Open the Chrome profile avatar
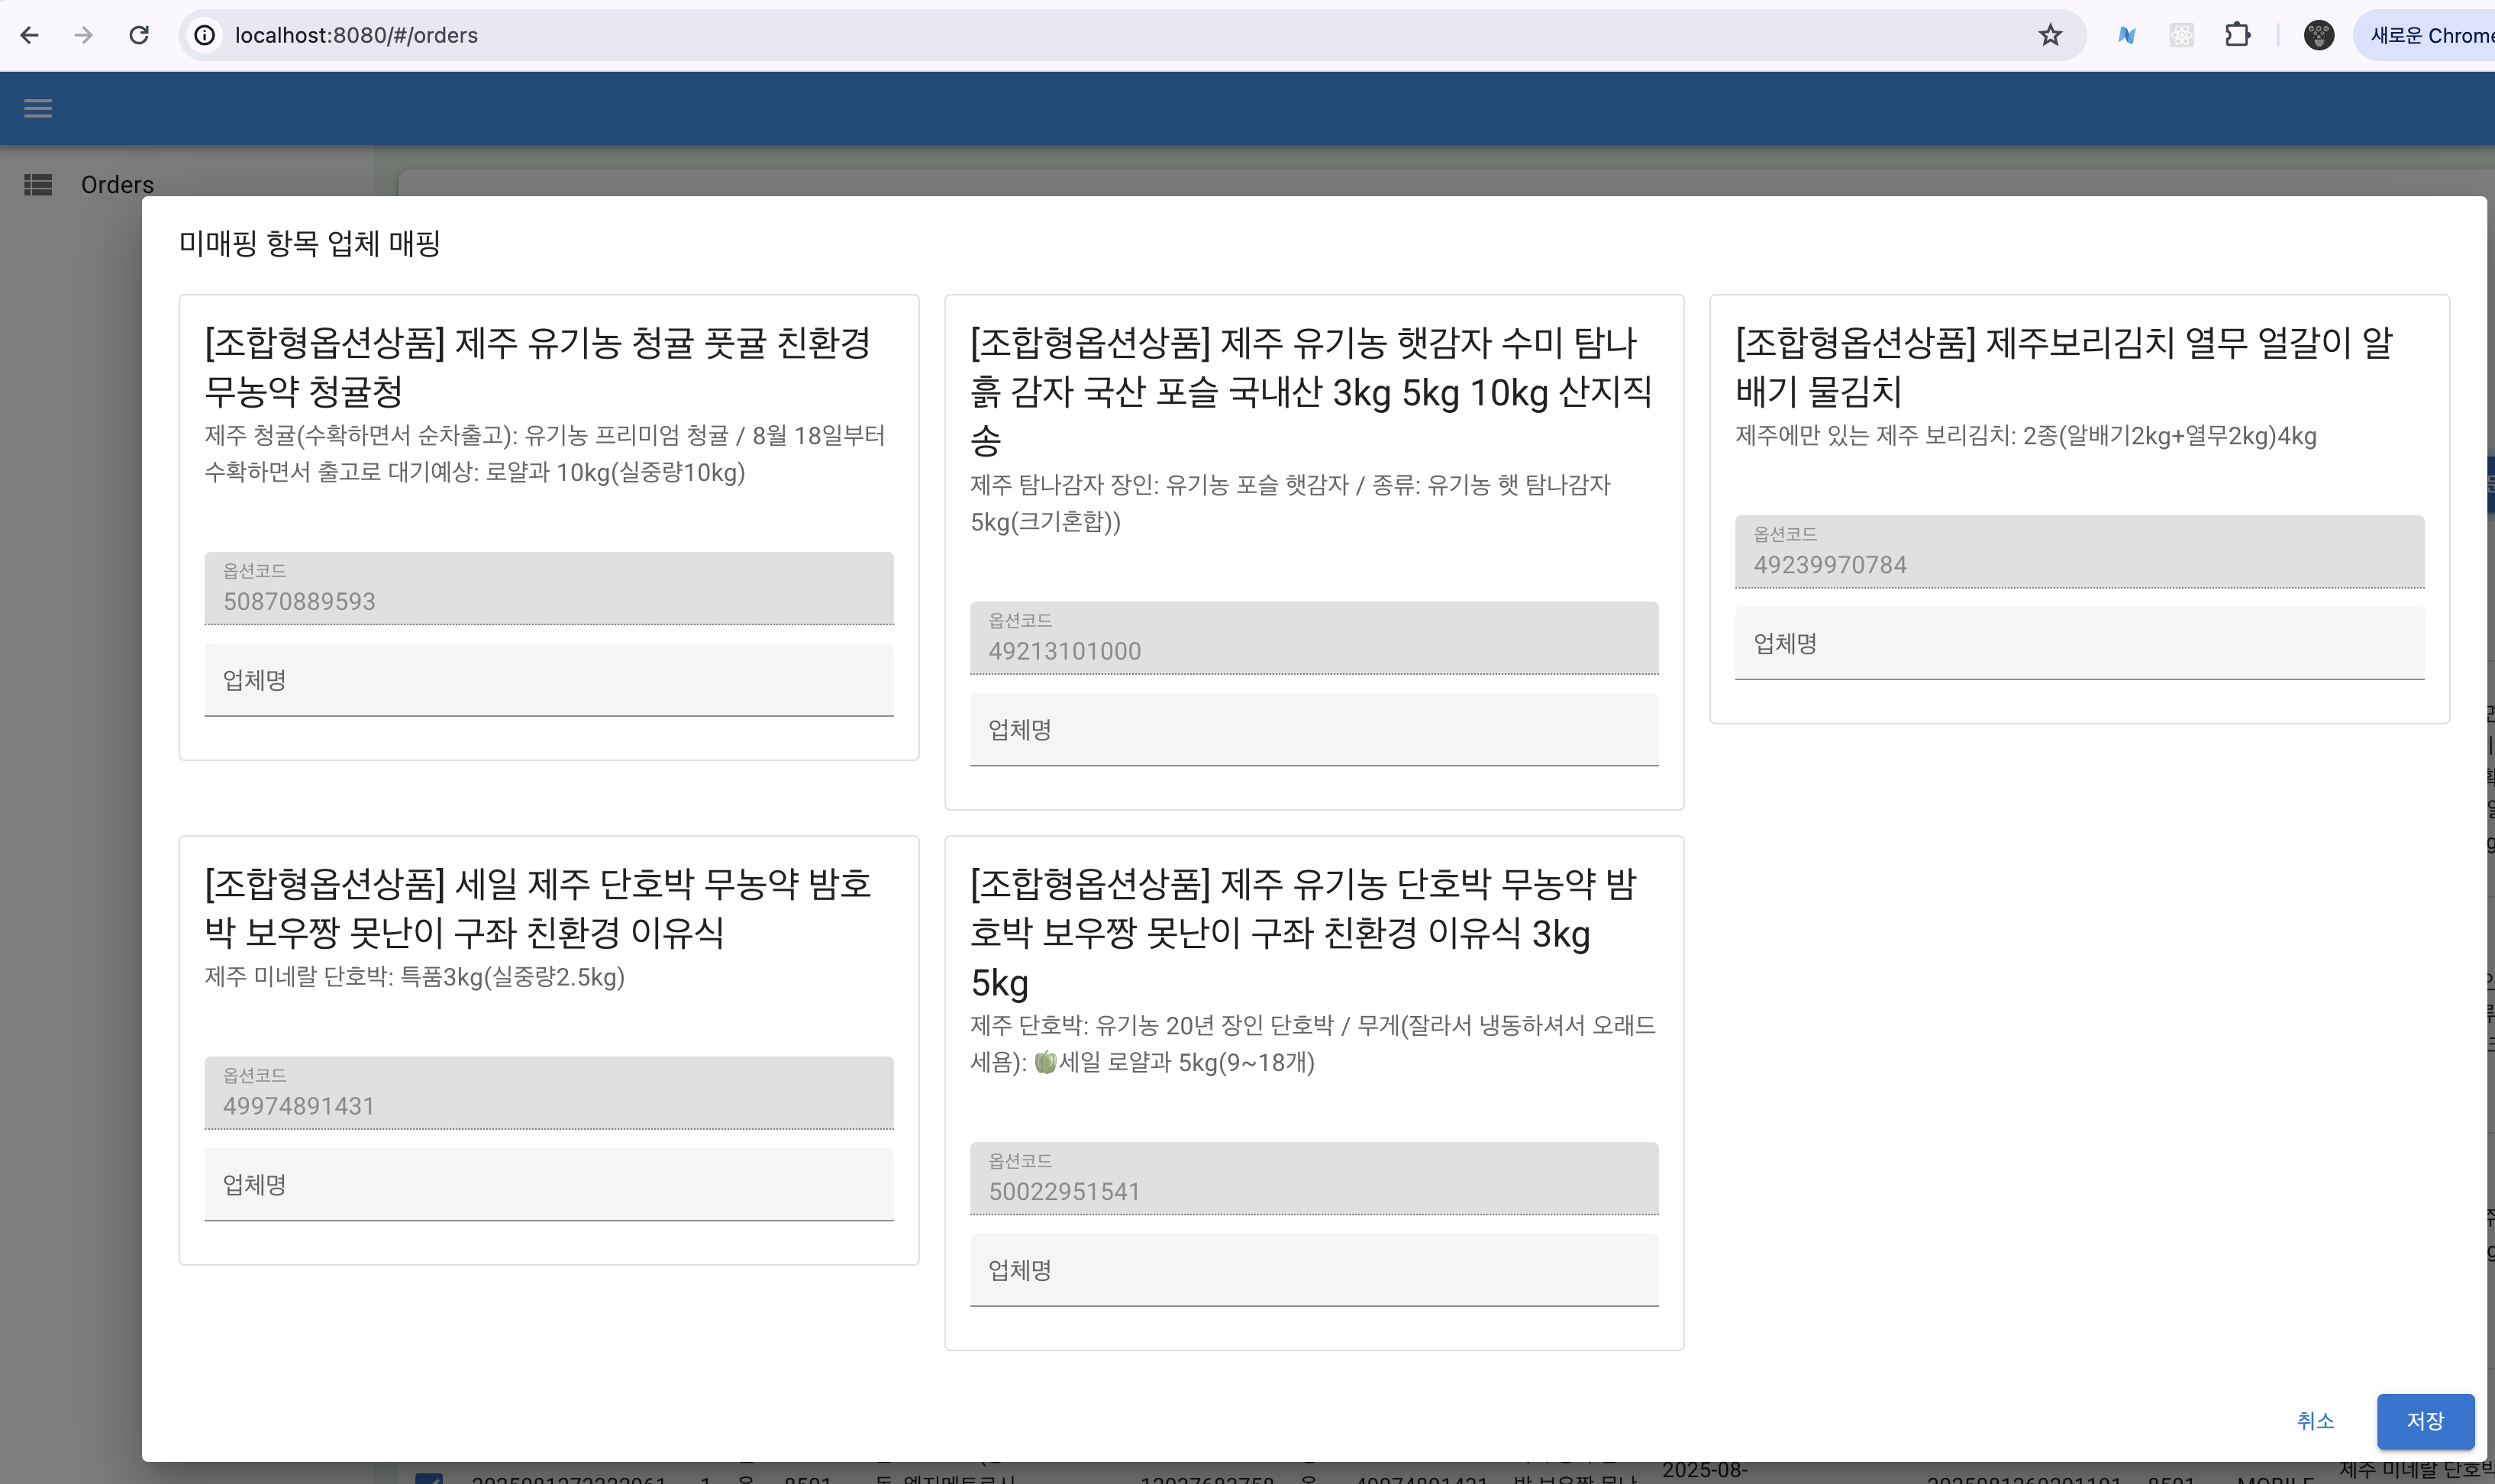The image size is (2495, 1484). (2318, 35)
